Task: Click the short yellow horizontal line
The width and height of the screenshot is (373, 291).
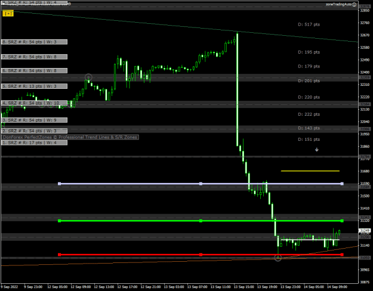Action: pos(310,171)
